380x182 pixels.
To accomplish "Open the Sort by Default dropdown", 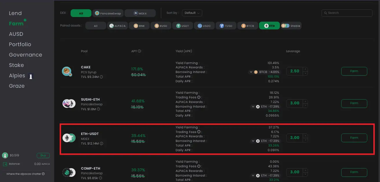I will pos(192,13).
